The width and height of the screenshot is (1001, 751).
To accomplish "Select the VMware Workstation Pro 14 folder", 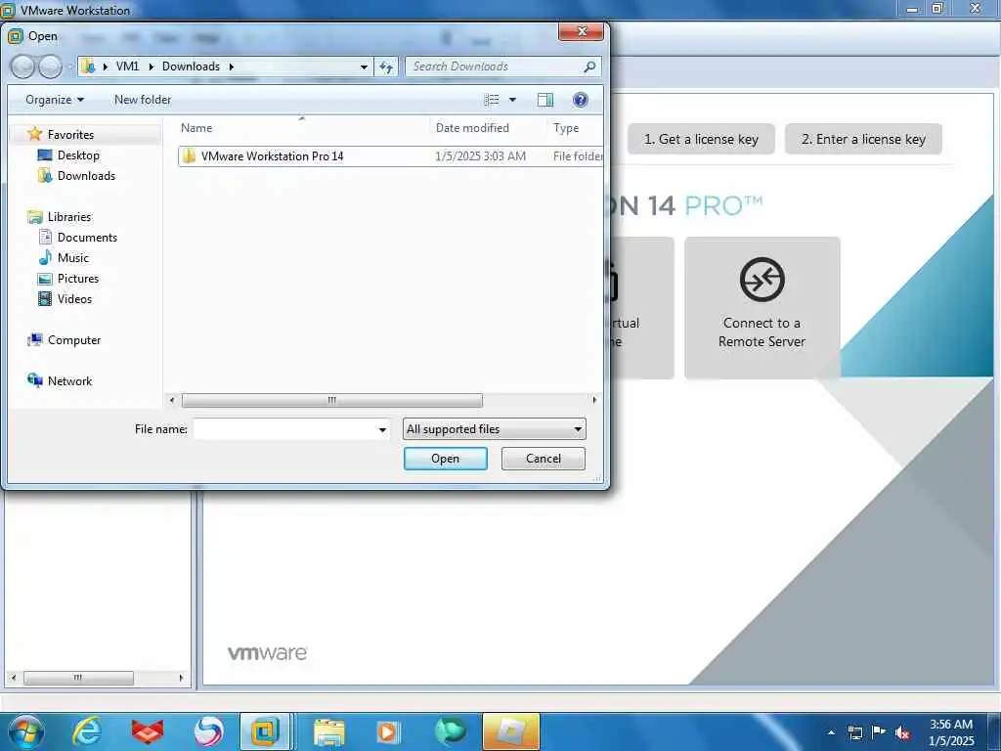I will [x=389, y=156].
